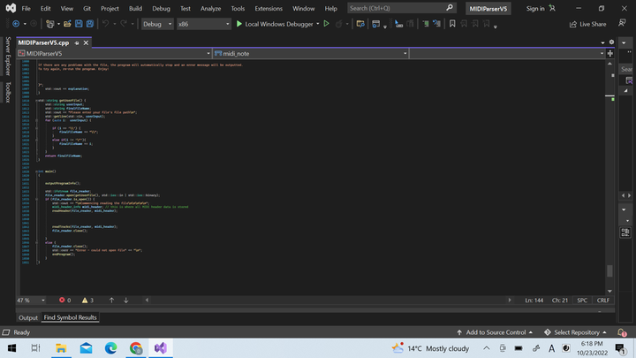Switch to the Output tab

click(x=28, y=317)
